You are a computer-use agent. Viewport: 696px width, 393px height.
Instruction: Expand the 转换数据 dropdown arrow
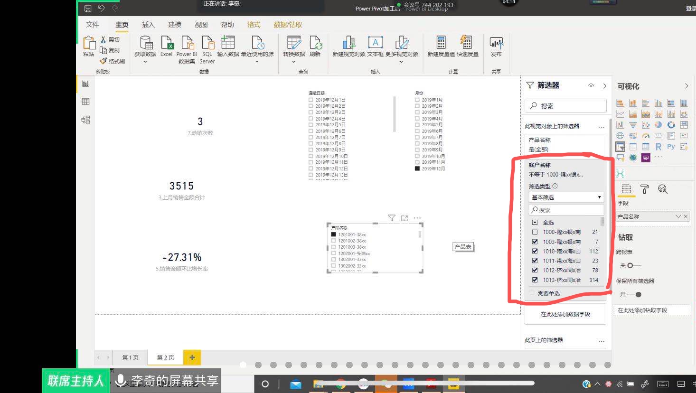pyautogui.click(x=294, y=62)
